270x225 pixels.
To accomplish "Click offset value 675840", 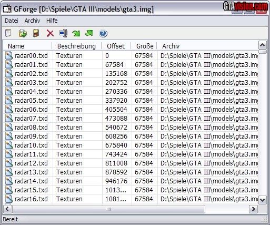I will pyautogui.click(x=116, y=145).
